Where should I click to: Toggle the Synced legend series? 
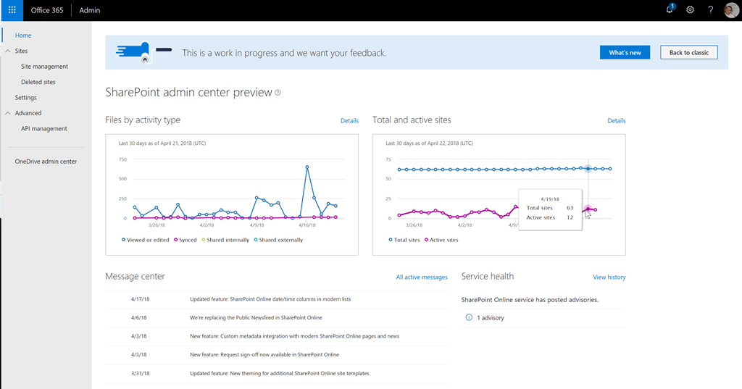185,240
